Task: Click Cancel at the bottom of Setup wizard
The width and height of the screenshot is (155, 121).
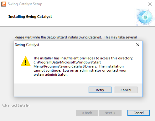Action: pos(139,113)
